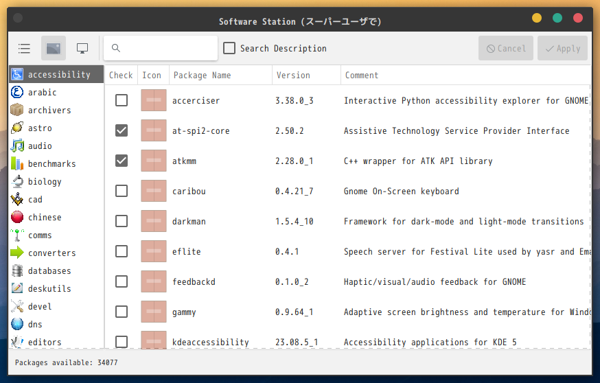This screenshot has width=600, height=383.
Task: Sort by the Check column header
Action: 121,76
